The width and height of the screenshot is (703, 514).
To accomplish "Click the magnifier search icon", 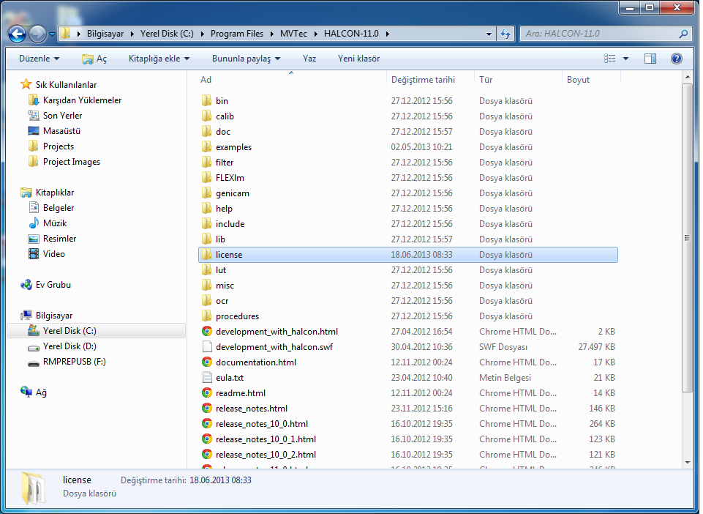I will (683, 34).
